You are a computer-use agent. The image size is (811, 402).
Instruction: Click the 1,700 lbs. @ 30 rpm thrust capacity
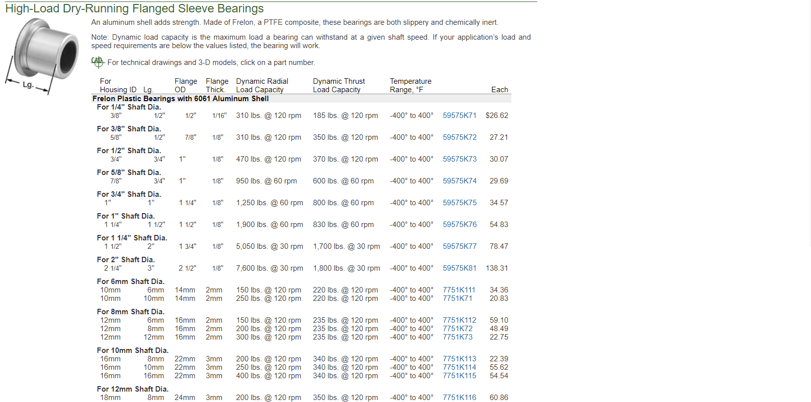[346, 246]
